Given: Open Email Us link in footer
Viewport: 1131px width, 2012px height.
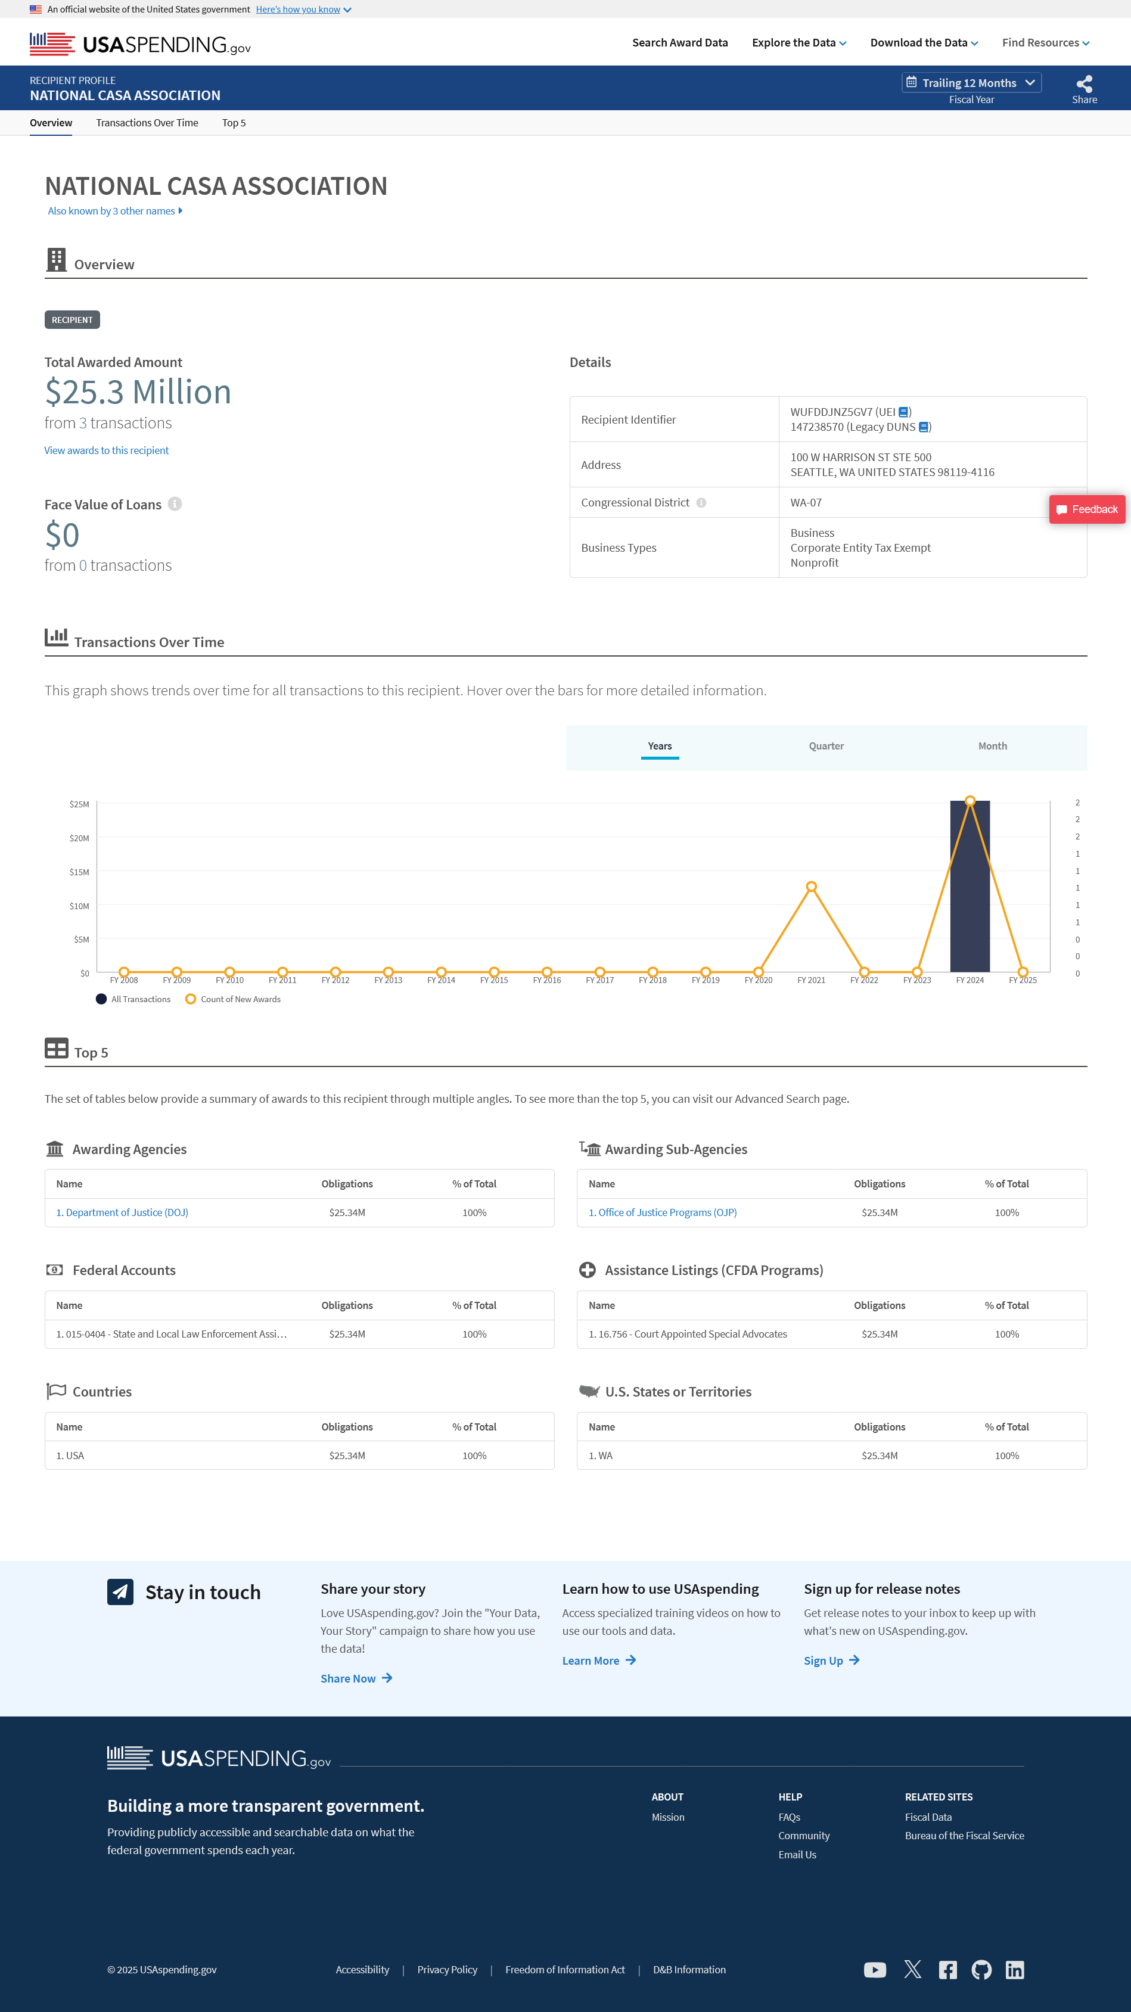Looking at the screenshot, I should click(x=797, y=1855).
